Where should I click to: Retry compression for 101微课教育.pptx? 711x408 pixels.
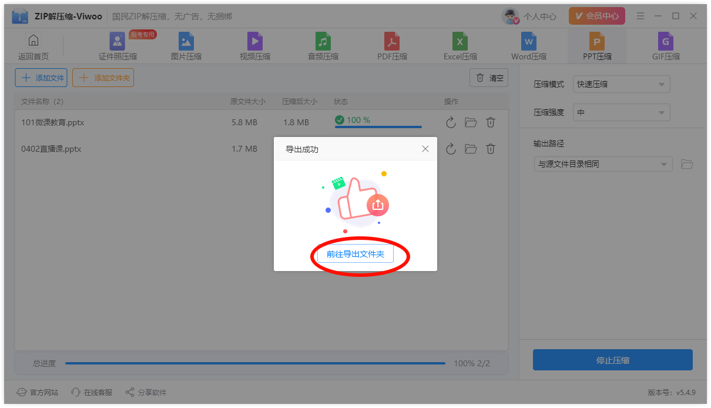pos(451,122)
